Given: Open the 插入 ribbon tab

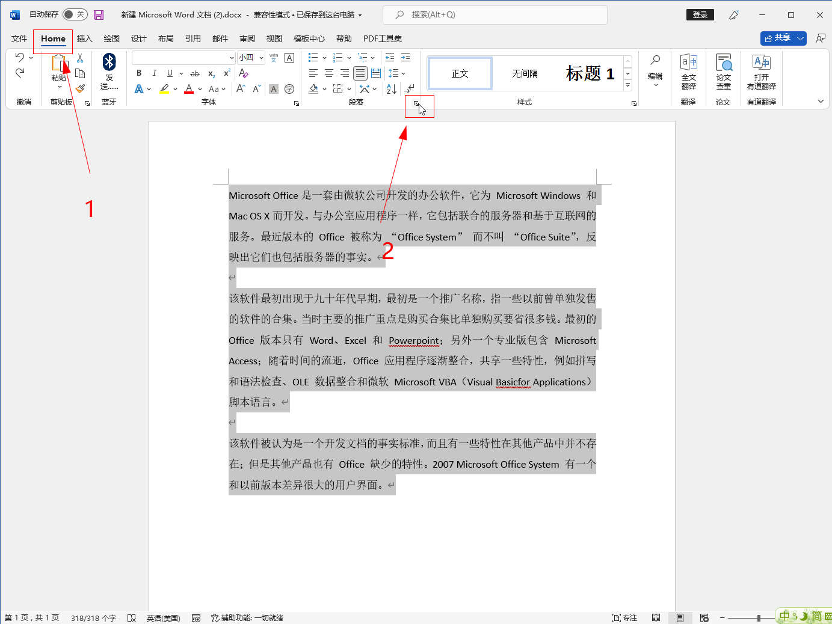Looking at the screenshot, I should point(84,38).
